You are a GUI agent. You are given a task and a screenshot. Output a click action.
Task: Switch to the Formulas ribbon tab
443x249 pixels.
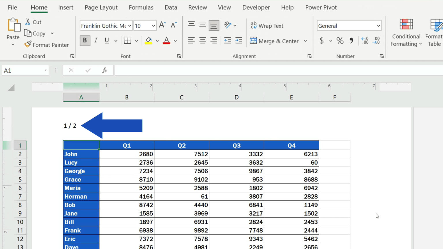click(x=141, y=7)
